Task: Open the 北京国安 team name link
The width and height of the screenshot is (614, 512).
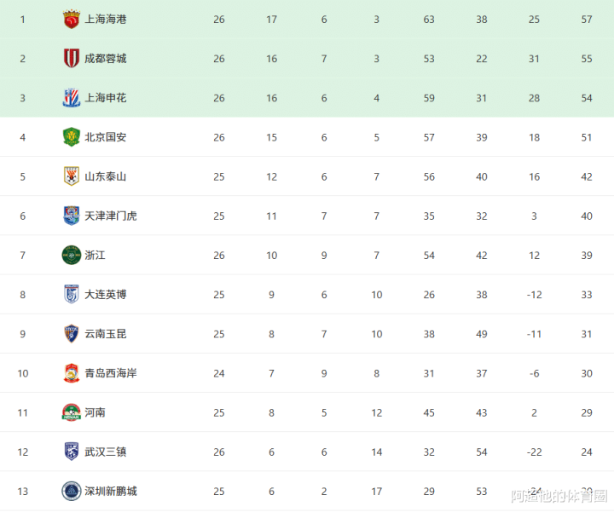Action: tap(106, 137)
